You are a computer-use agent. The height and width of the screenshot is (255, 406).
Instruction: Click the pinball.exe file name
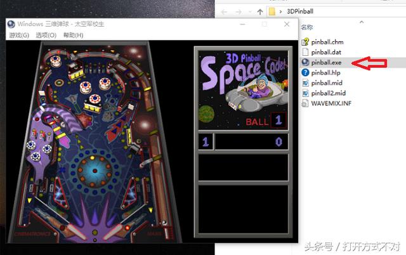[x=326, y=62]
